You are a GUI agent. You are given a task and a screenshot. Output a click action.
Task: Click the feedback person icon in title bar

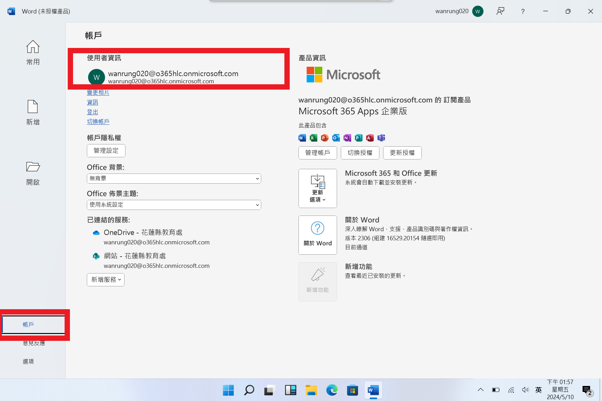[500, 11]
